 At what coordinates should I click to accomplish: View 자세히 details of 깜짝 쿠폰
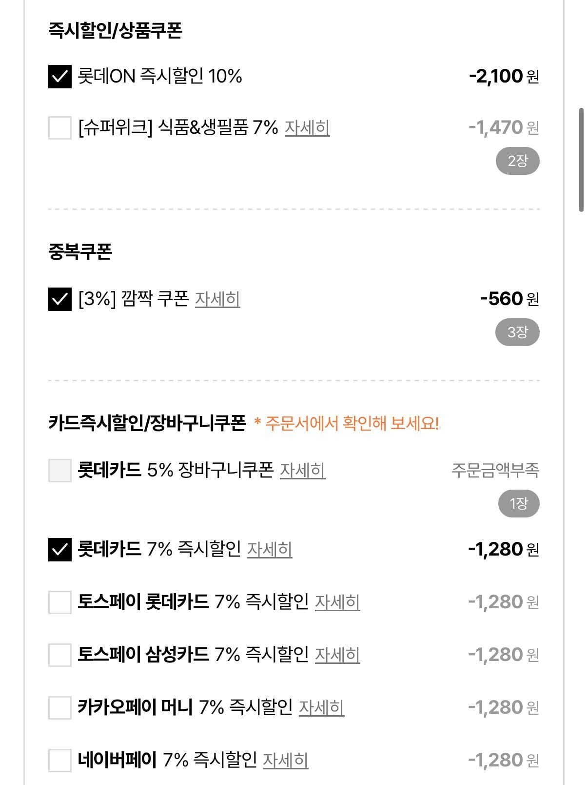[217, 299]
